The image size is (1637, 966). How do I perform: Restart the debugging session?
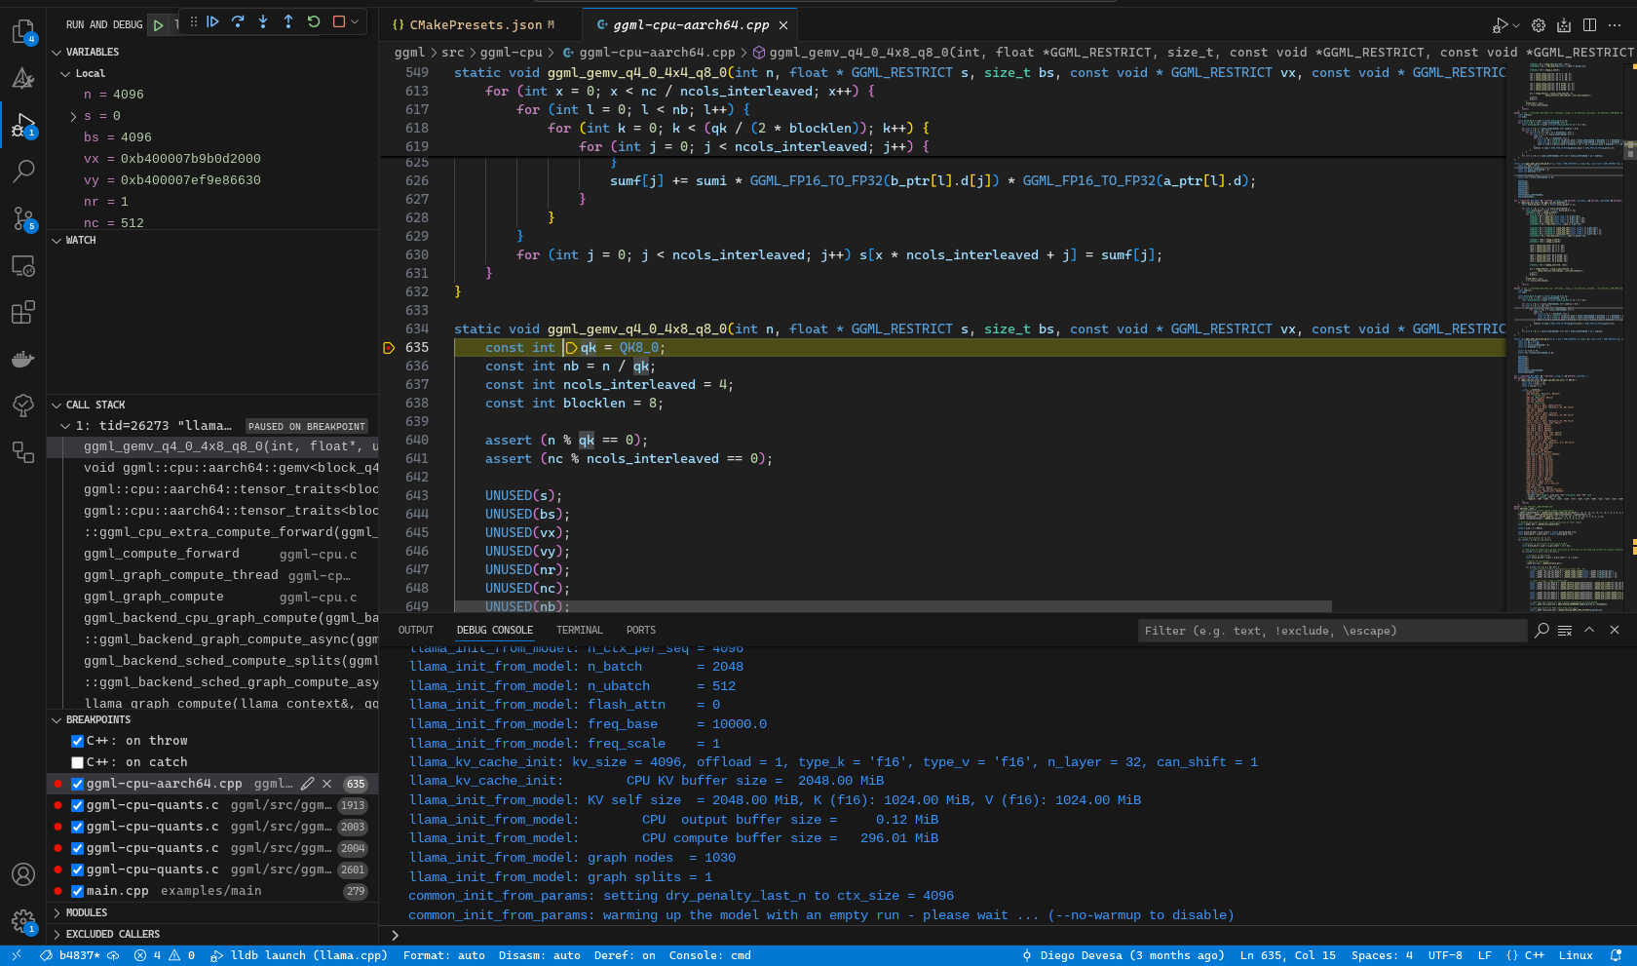coord(314,21)
